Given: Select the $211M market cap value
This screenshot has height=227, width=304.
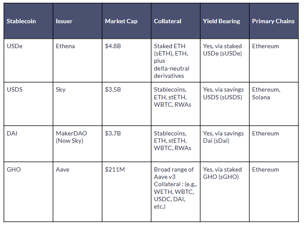Looking at the screenshot, I should pos(115,170).
